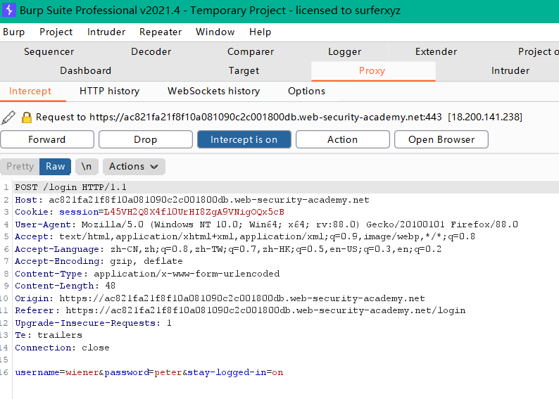The width and height of the screenshot is (559, 399).
Task: Open the proxy Options sub-tab
Action: 306,91
